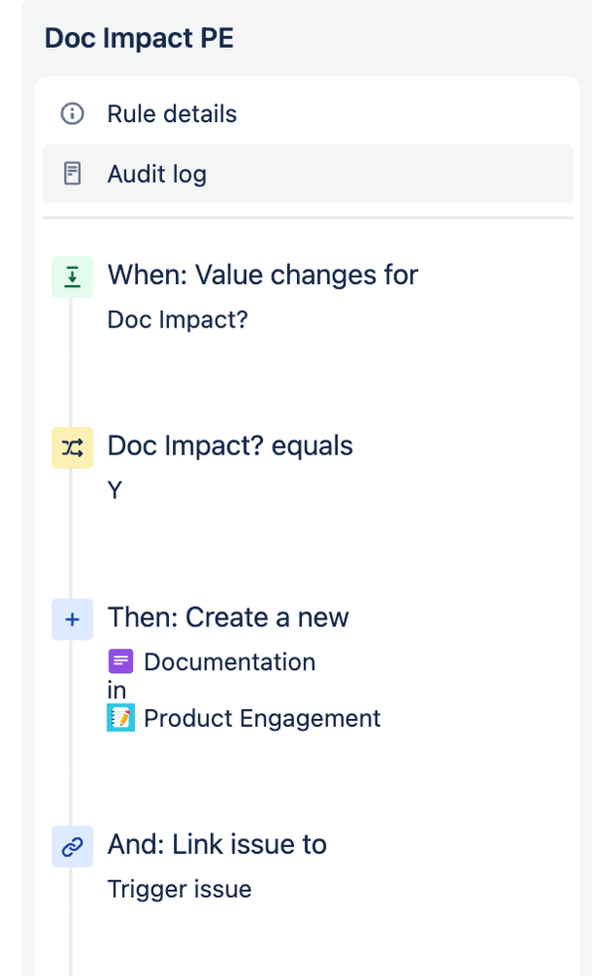Click the "Doc Impact PE" rule title

coord(140,38)
